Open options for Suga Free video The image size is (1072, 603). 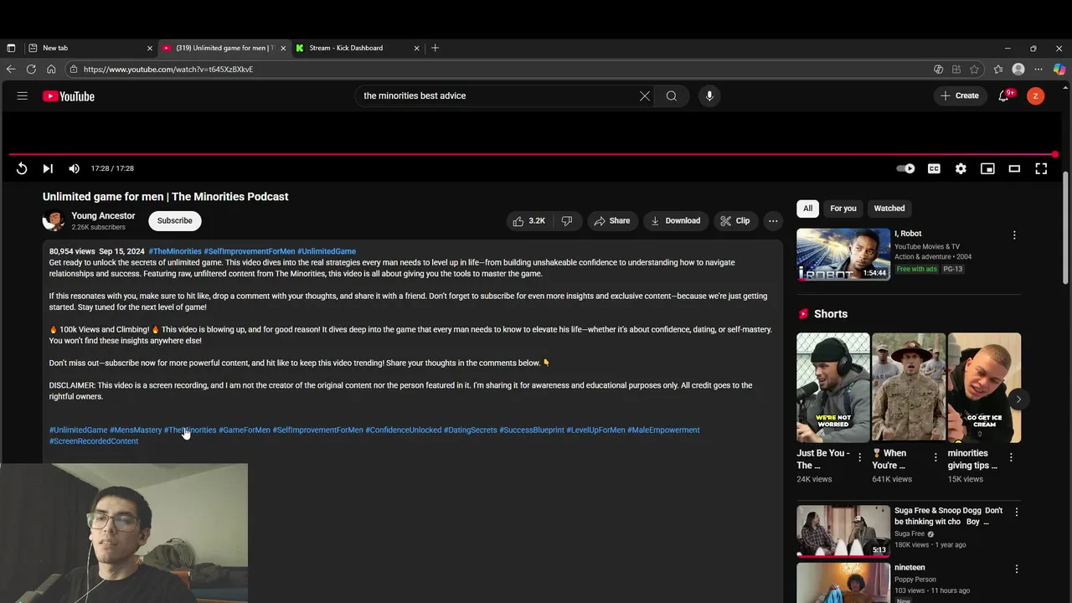(1017, 512)
